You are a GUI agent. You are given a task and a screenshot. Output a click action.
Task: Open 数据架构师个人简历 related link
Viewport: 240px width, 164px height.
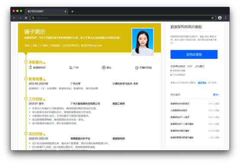(x=180, y=117)
